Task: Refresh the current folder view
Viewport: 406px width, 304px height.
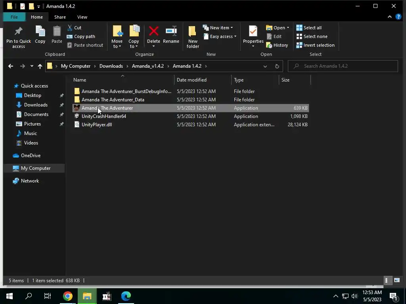Action: point(277,66)
